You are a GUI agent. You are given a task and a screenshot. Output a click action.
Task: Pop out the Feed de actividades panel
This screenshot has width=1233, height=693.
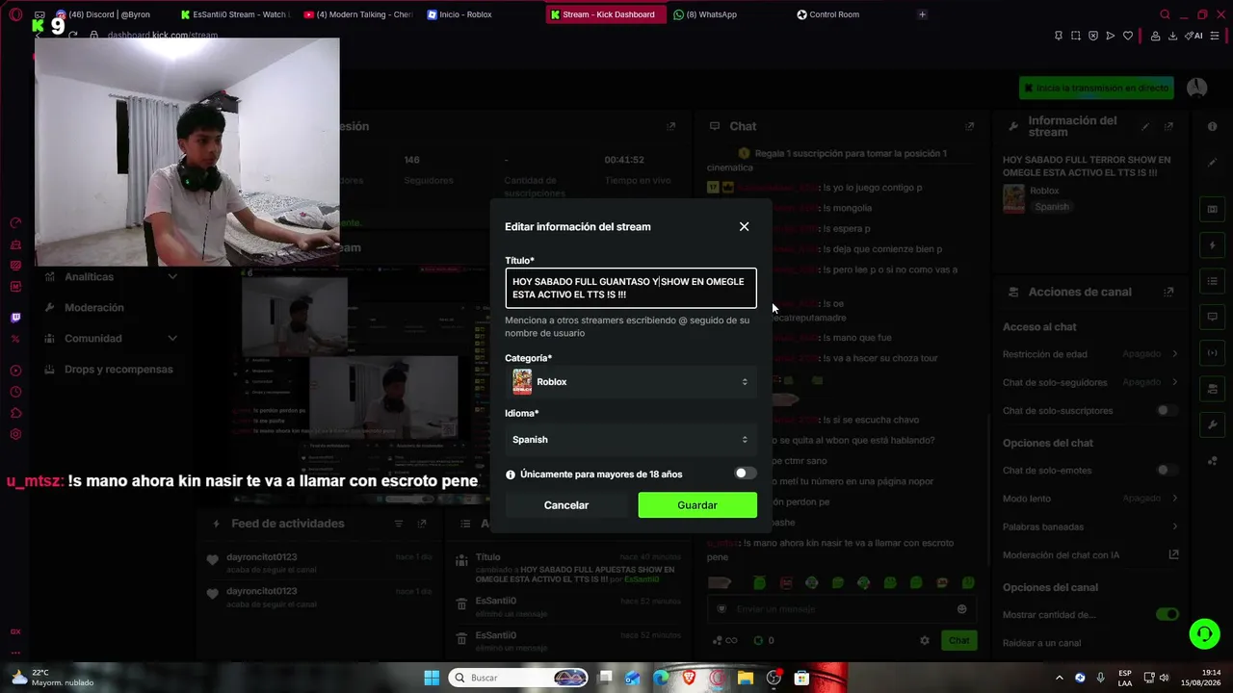(422, 524)
